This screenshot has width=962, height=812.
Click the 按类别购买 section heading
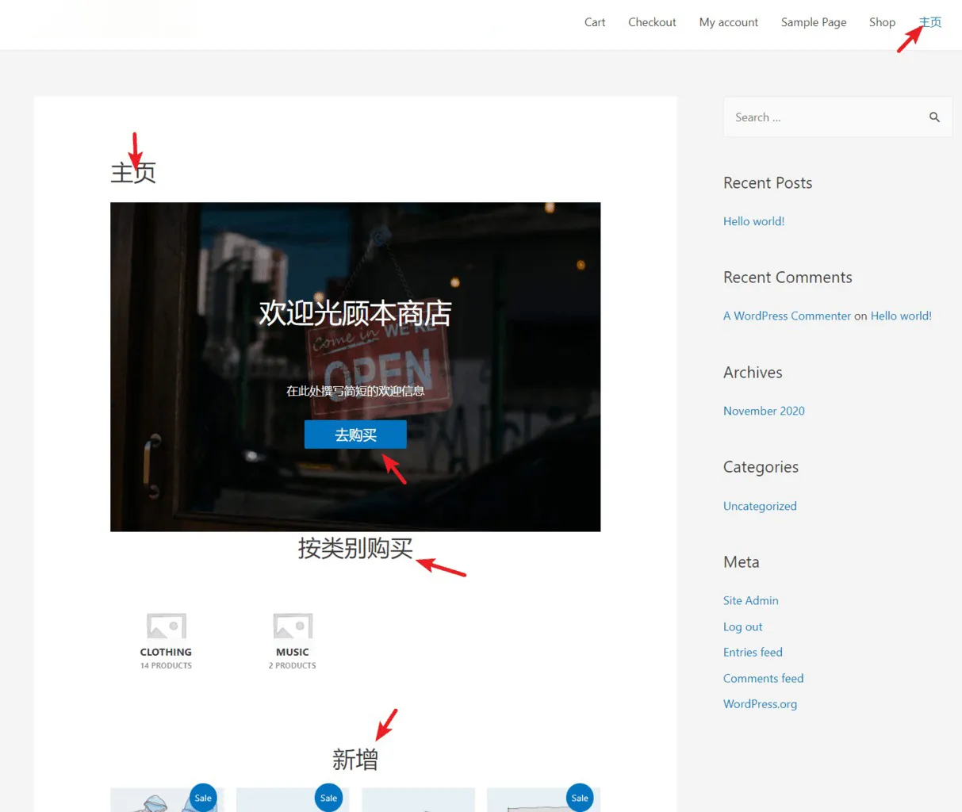[x=355, y=548]
